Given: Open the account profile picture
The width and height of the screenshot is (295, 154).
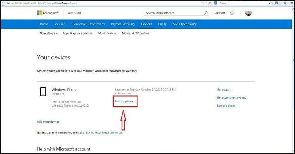Looking at the screenshot, I should [x=248, y=13].
